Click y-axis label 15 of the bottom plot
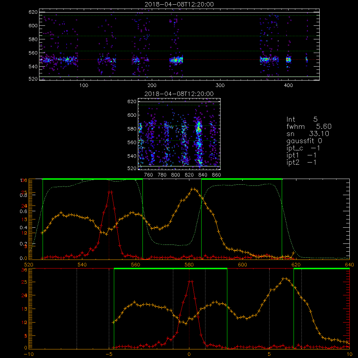Image resolution: width=358 pixels, height=358 pixels. (x=24, y=309)
